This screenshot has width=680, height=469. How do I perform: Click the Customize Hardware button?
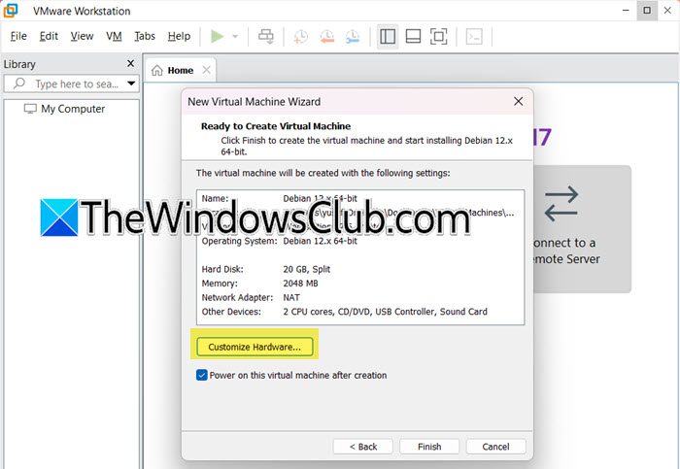(x=255, y=347)
